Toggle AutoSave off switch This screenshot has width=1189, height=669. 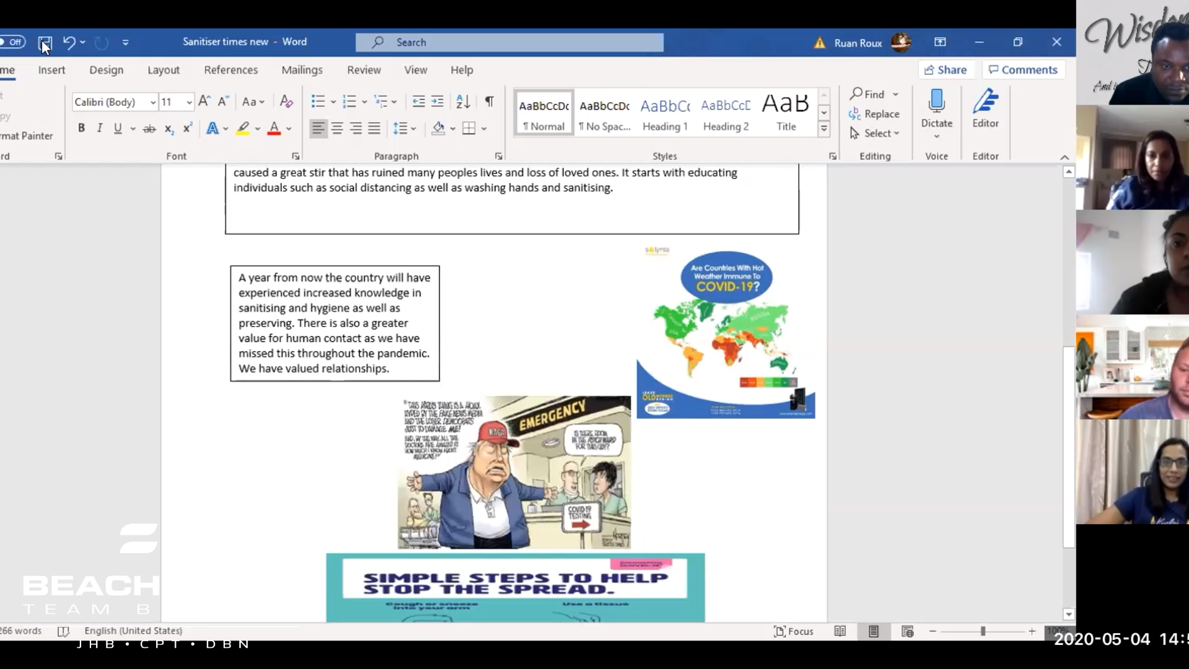pos(12,42)
